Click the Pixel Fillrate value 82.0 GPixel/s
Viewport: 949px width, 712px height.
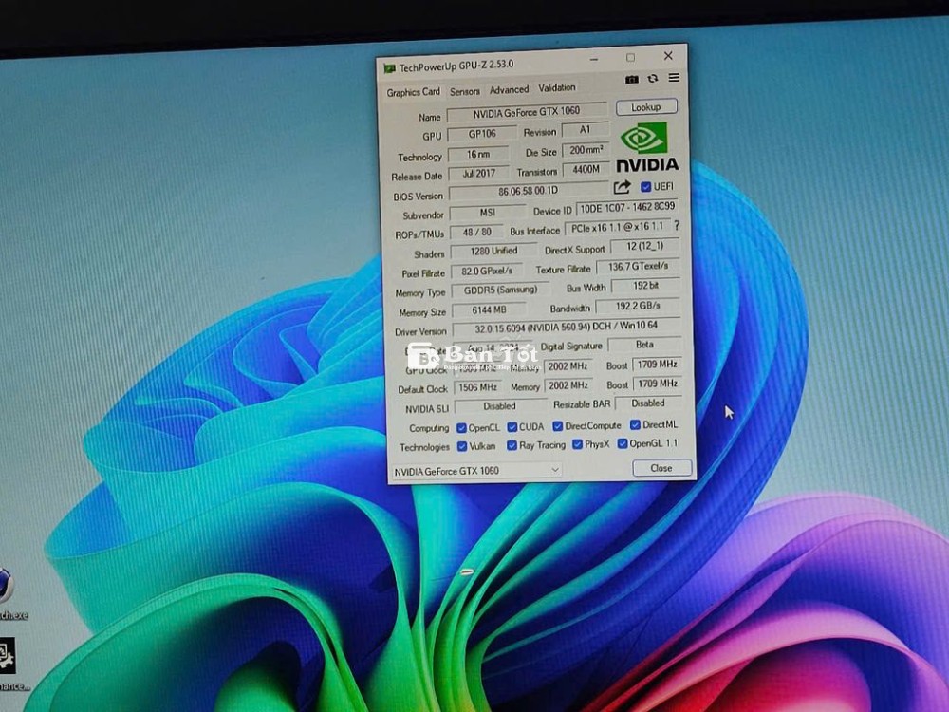487,271
